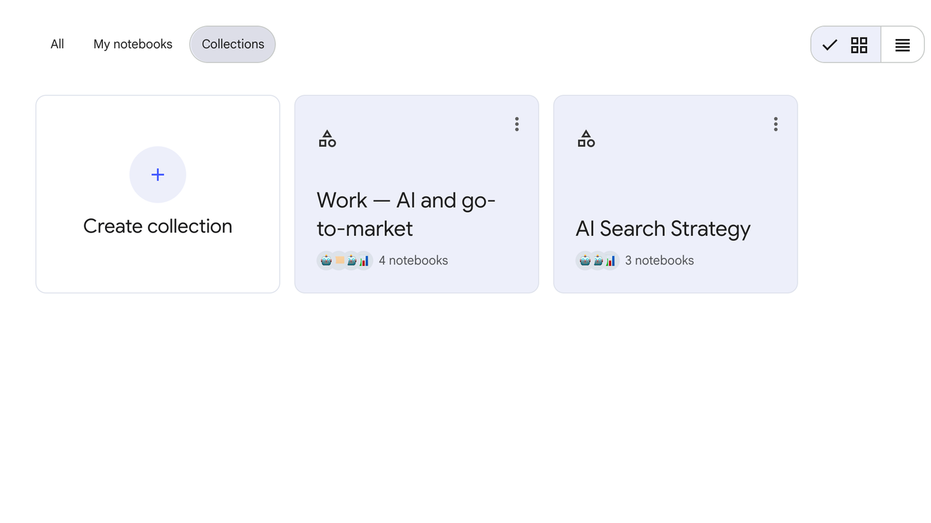
Task: Click the checkmark on the view toggle
Action: (x=830, y=45)
